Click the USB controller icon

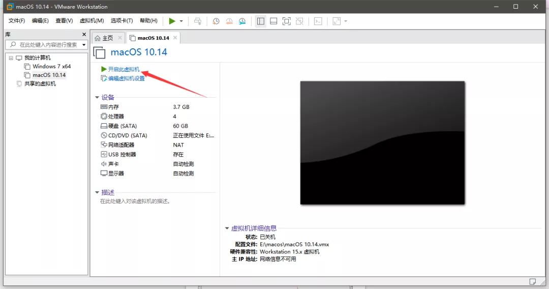coord(104,154)
